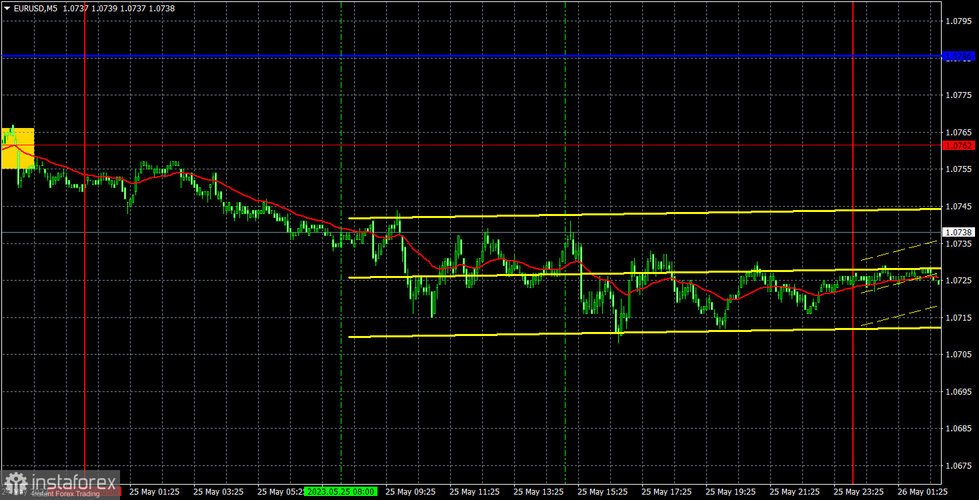Select the red 1.0762 price tag
The image size is (979, 500).
pyautogui.click(x=958, y=145)
